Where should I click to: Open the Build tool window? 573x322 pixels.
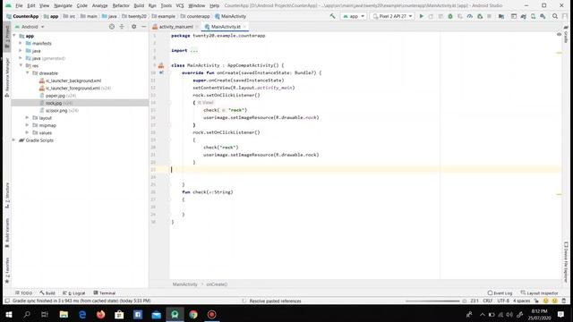(47, 292)
